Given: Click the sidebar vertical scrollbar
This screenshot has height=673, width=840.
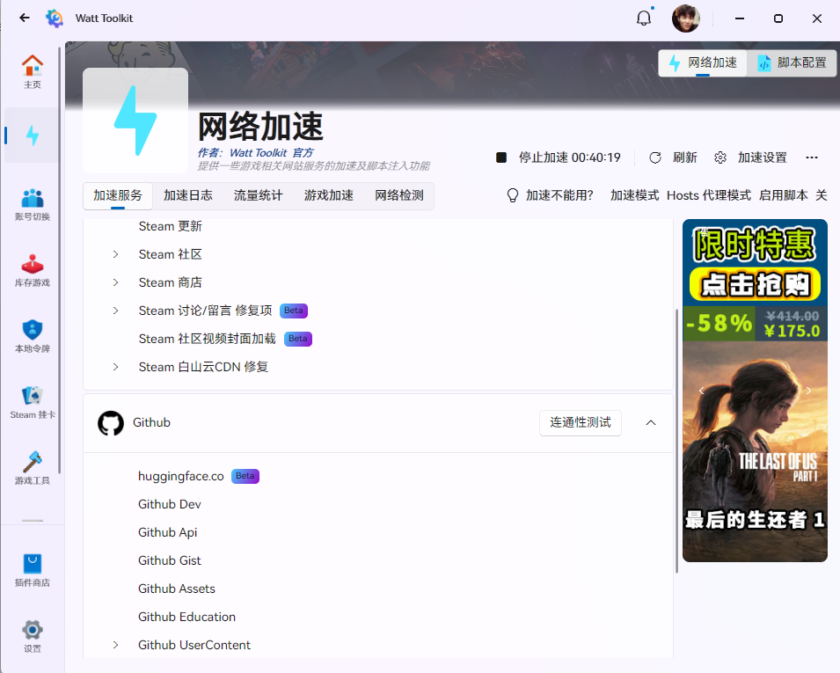Looking at the screenshot, I should tap(60, 260).
